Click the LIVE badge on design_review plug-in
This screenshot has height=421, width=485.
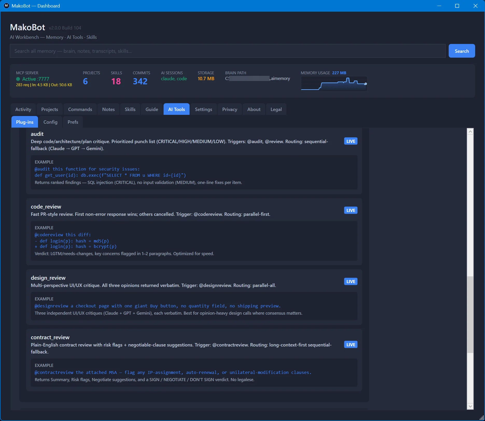pyautogui.click(x=351, y=282)
